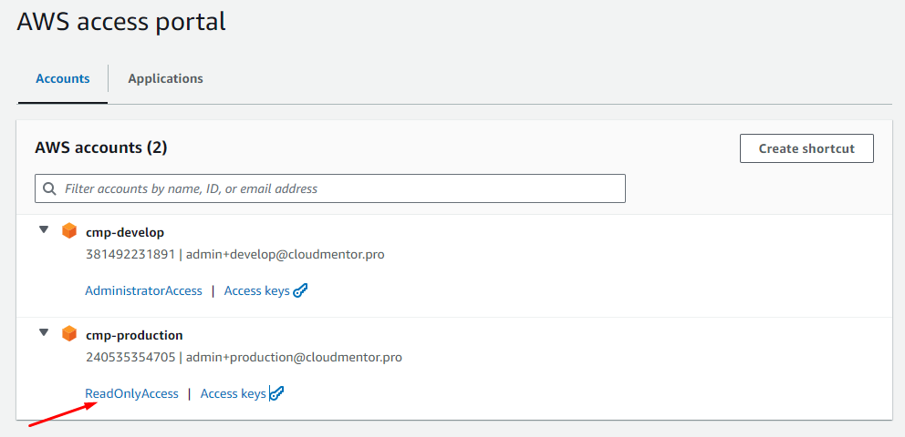The height and width of the screenshot is (437, 905).
Task: Select the cmp-production account name
Action: coord(134,335)
